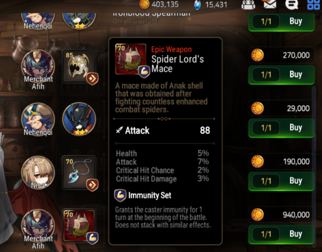Open the mail envelope icon

pos(270,4)
